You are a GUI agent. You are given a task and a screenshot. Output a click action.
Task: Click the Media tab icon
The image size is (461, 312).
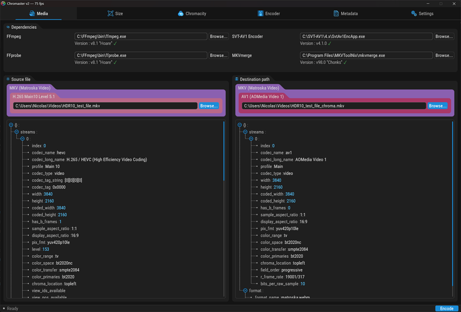click(x=32, y=14)
